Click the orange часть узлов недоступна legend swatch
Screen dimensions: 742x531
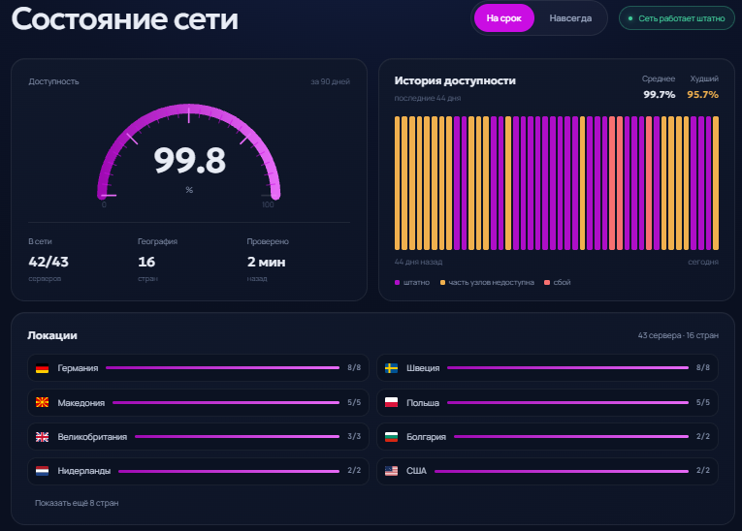[x=442, y=282]
